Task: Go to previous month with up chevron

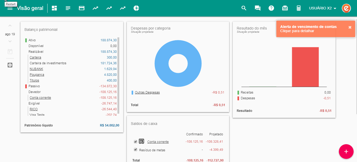Action: point(10,26)
